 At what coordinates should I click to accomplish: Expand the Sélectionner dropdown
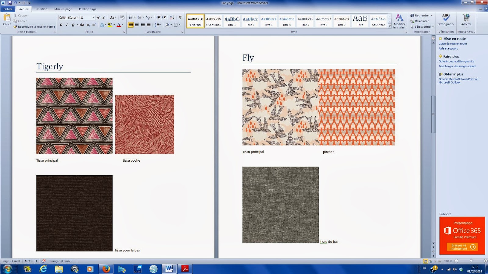coord(424,26)
